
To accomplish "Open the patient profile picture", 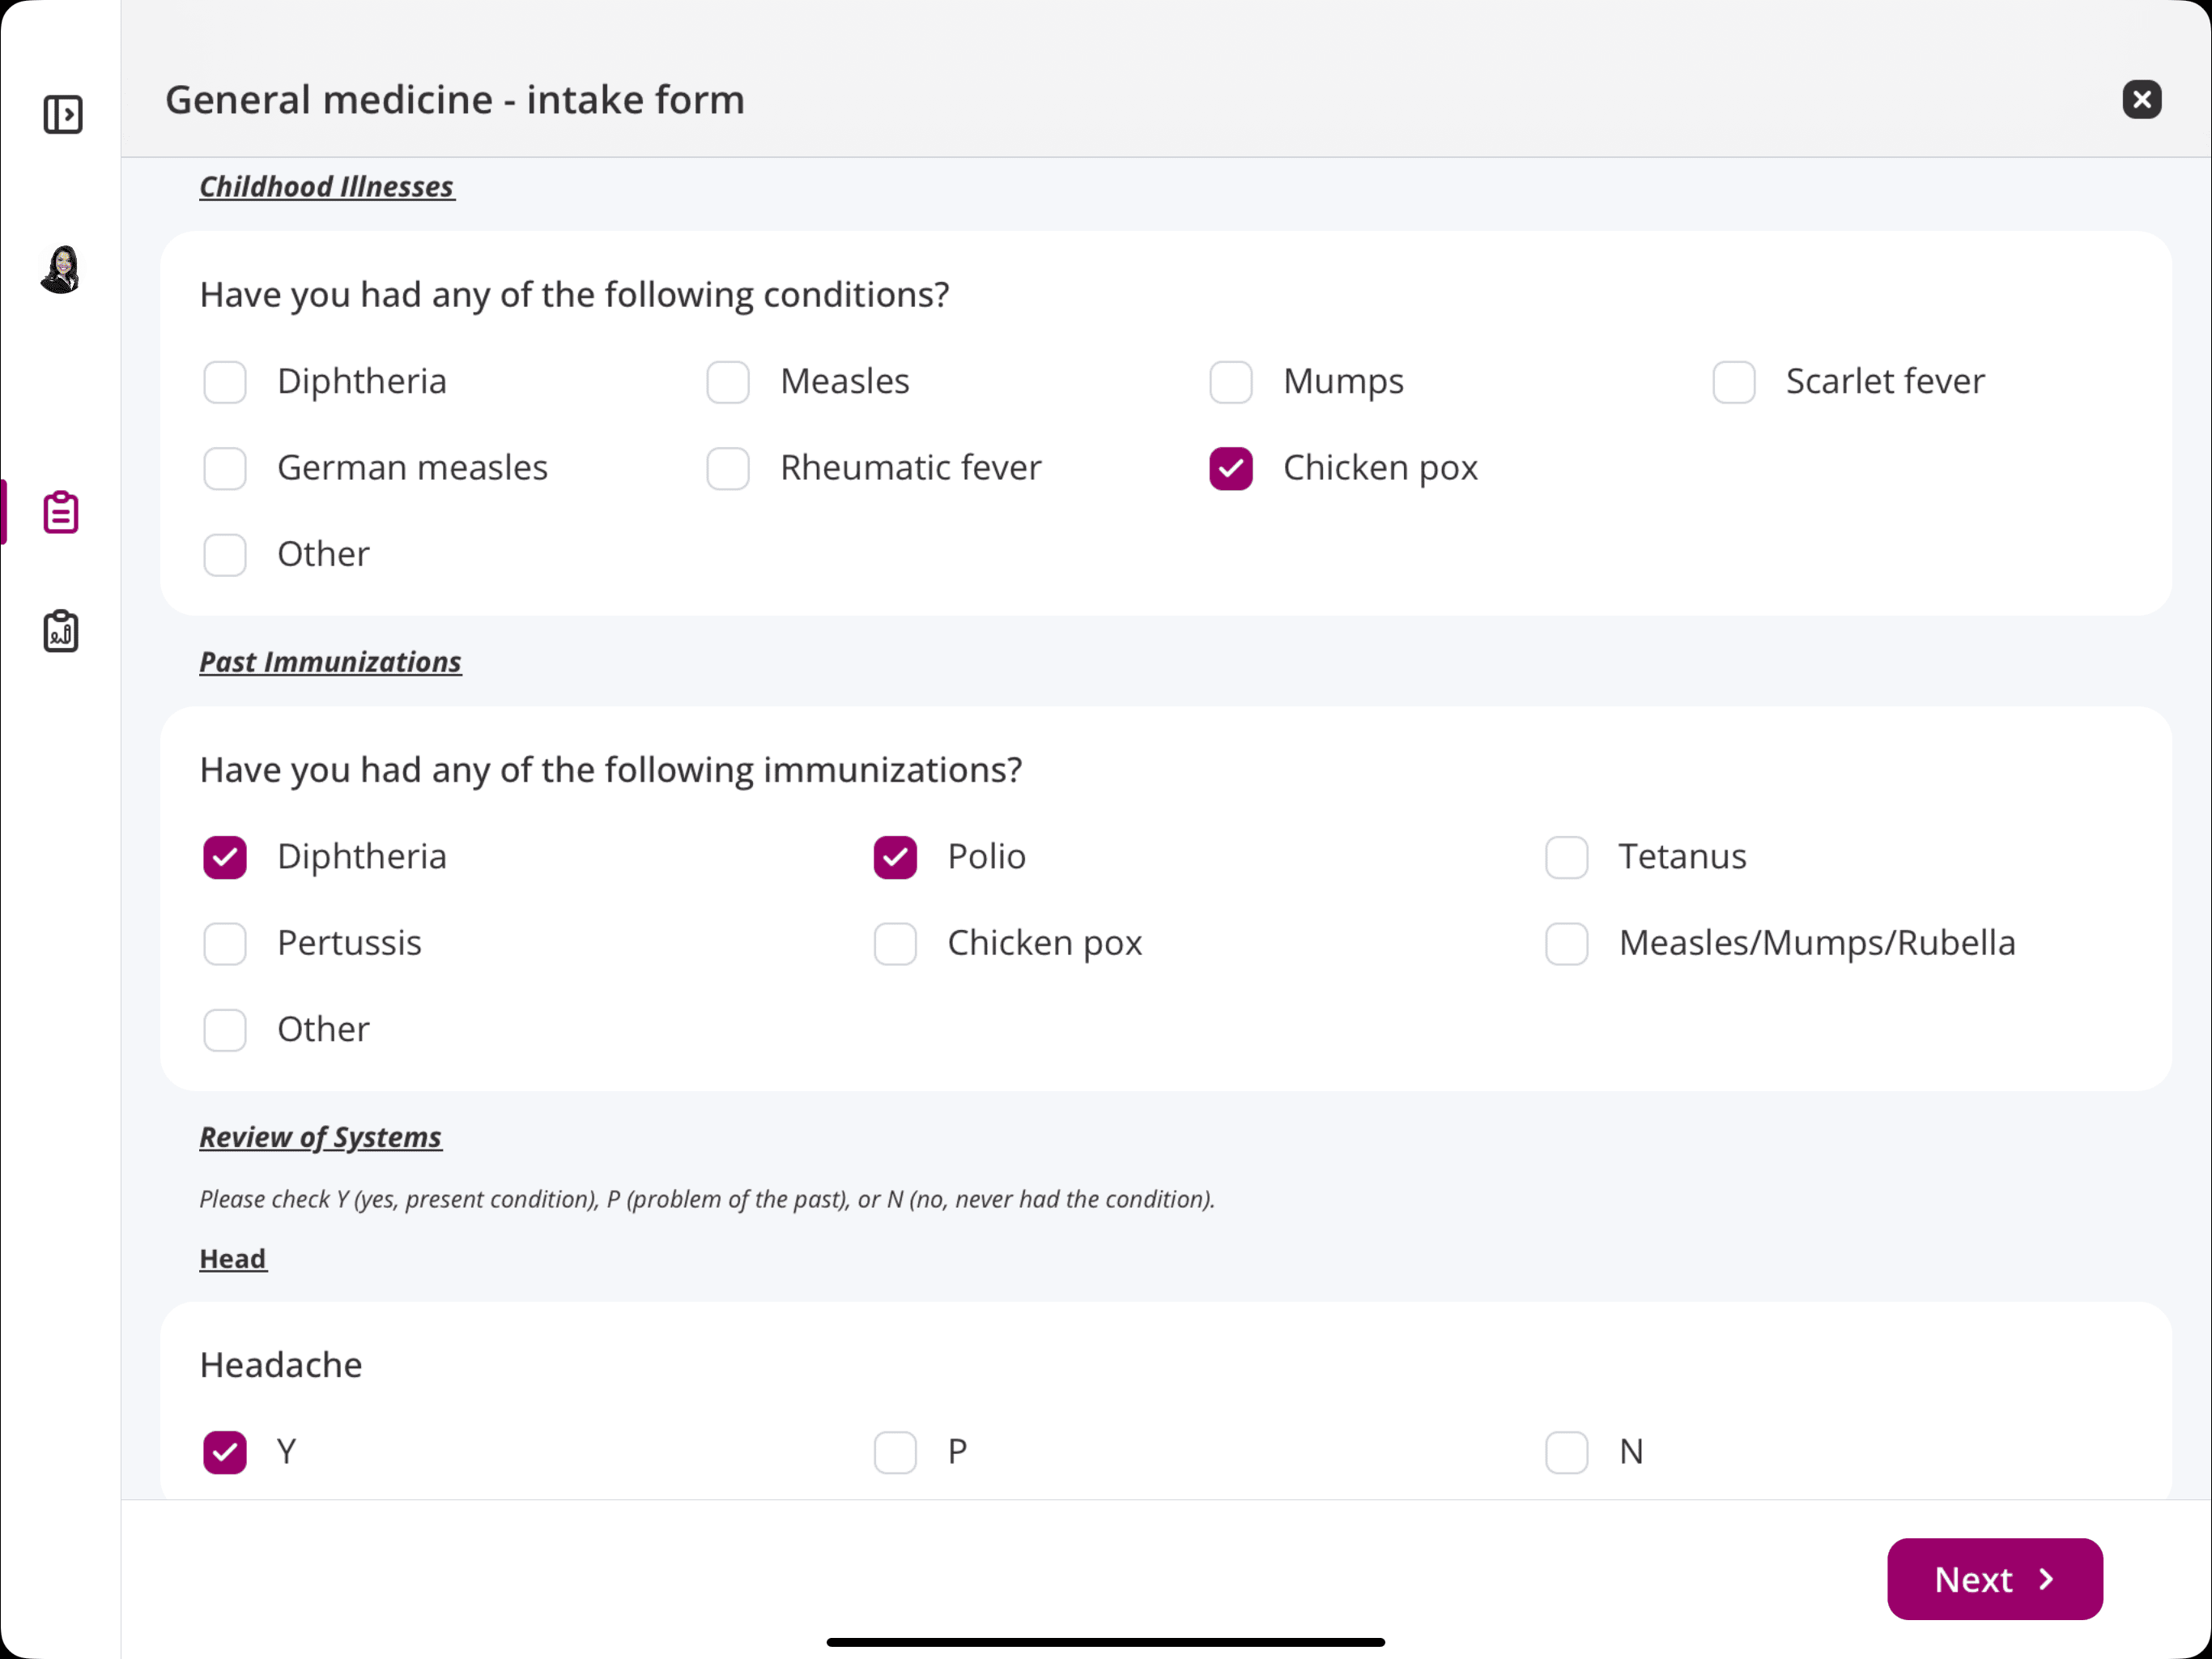I will (x=60, y=269).
